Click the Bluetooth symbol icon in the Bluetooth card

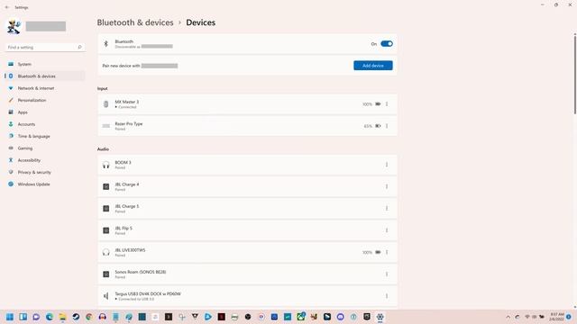[106, 44]
